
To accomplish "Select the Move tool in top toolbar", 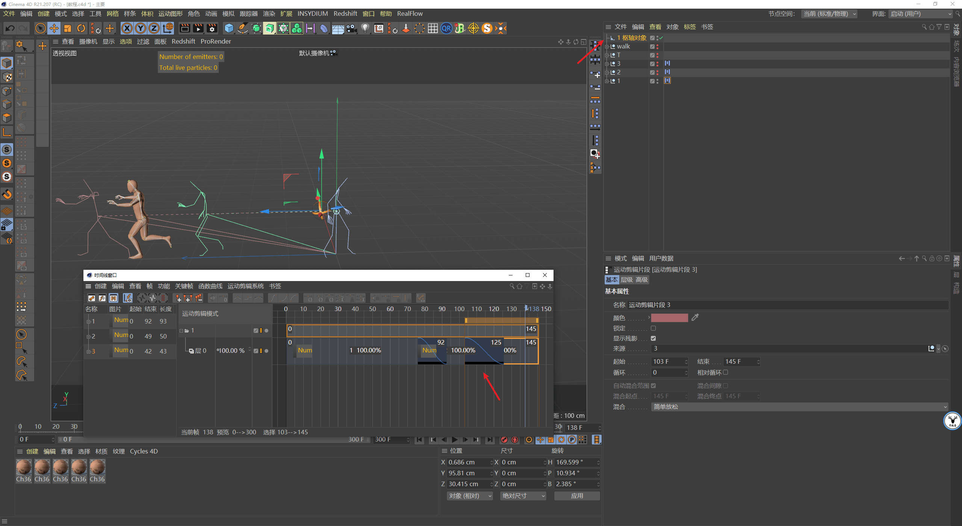I will (54, 28).
